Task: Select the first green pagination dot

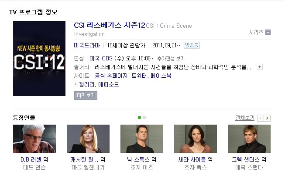Action: click(139, 118)
